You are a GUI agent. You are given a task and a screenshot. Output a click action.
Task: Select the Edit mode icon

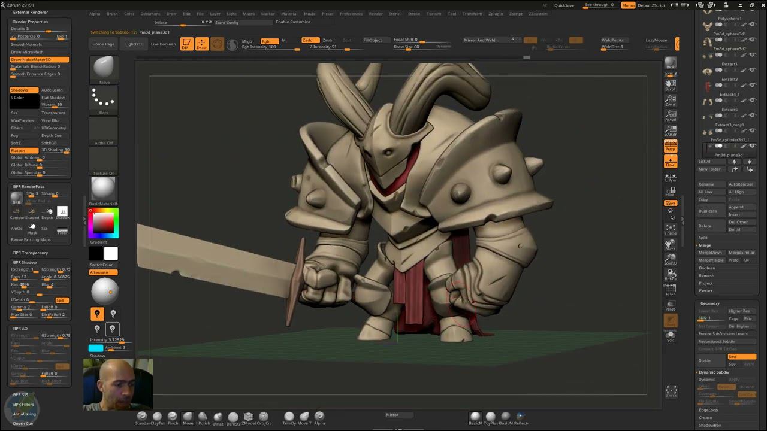186,44
